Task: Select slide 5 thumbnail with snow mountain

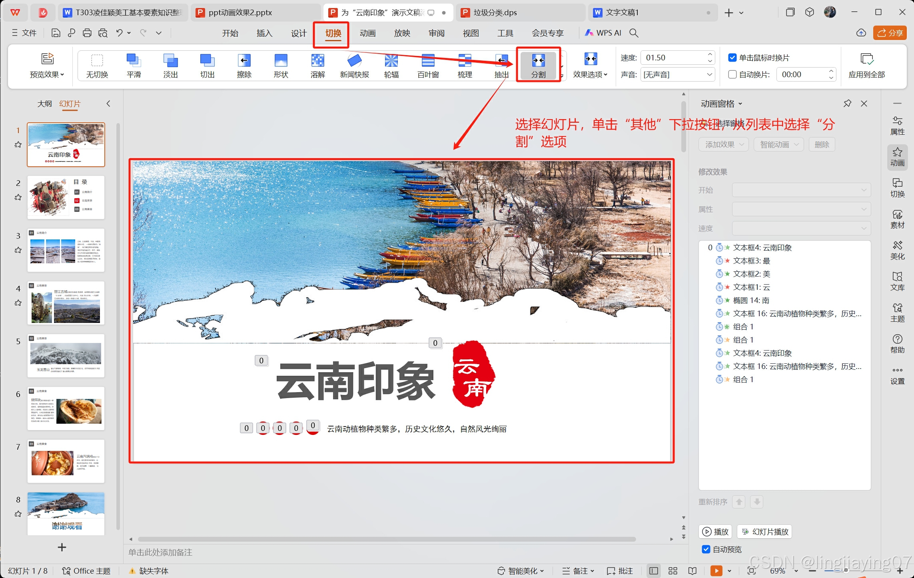Action: coord(66,356)
